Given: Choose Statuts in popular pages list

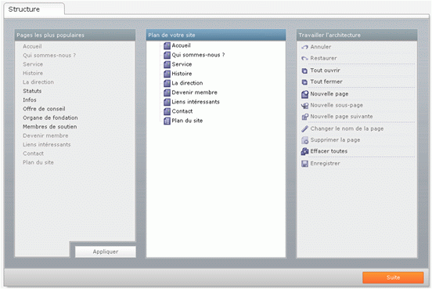Looking at the screenshot, I should (x=32, y=91).
